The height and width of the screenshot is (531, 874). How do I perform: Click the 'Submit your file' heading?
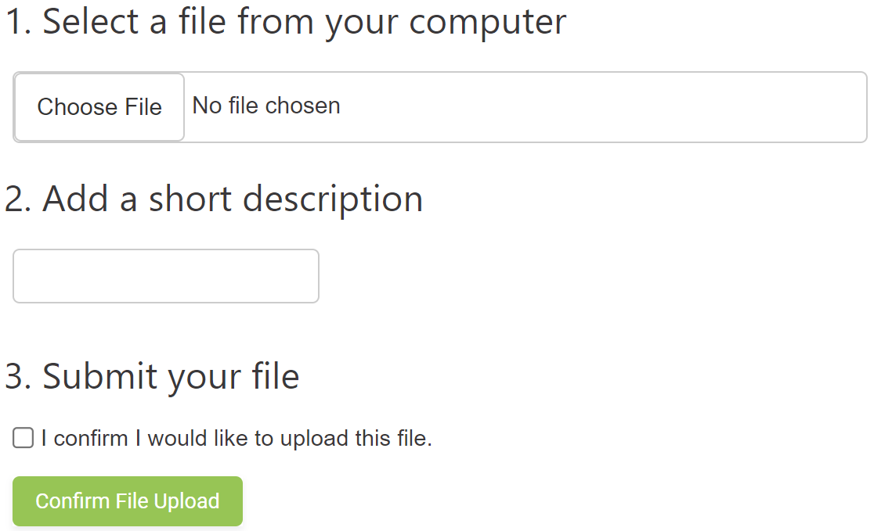click(153, 376)
